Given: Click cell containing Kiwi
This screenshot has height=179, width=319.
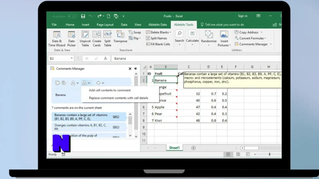Looking at the screenshot, I should [166, 120].
